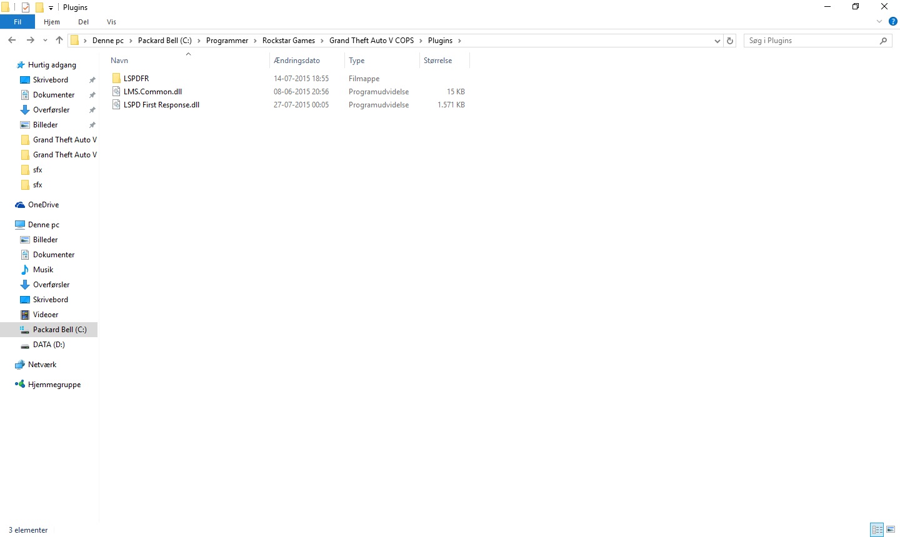
Task: Switch to the Hjem ribbon tab
Action: 52,22
